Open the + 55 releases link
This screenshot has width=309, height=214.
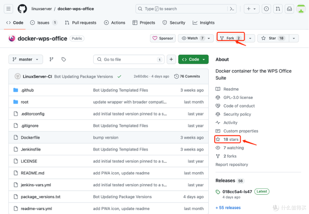point(228,207)
